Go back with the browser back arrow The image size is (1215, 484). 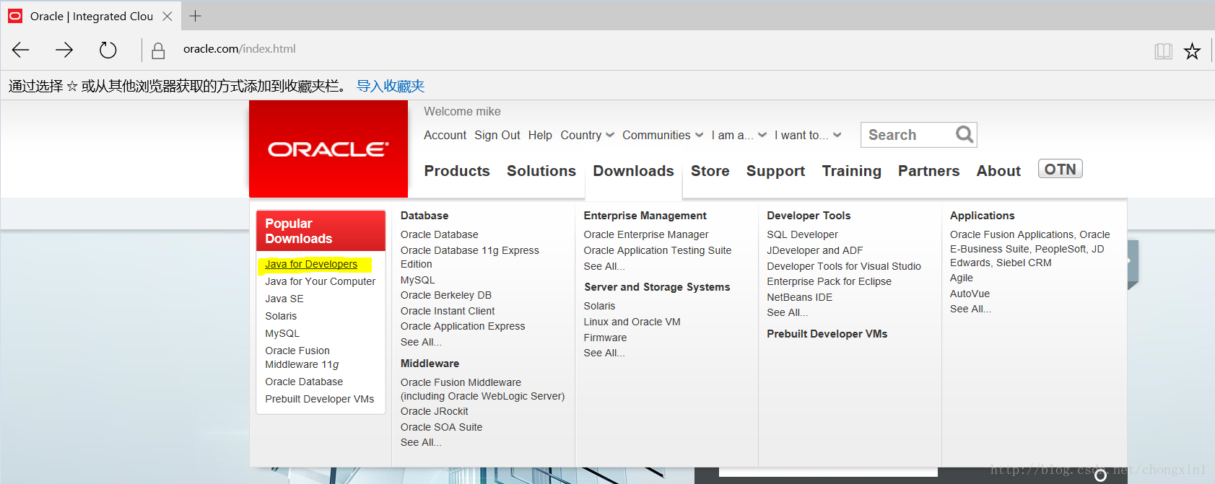(21, 50)
